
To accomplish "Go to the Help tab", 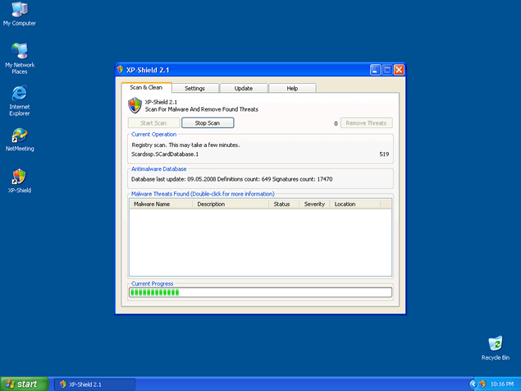I will tap(292, 88).
